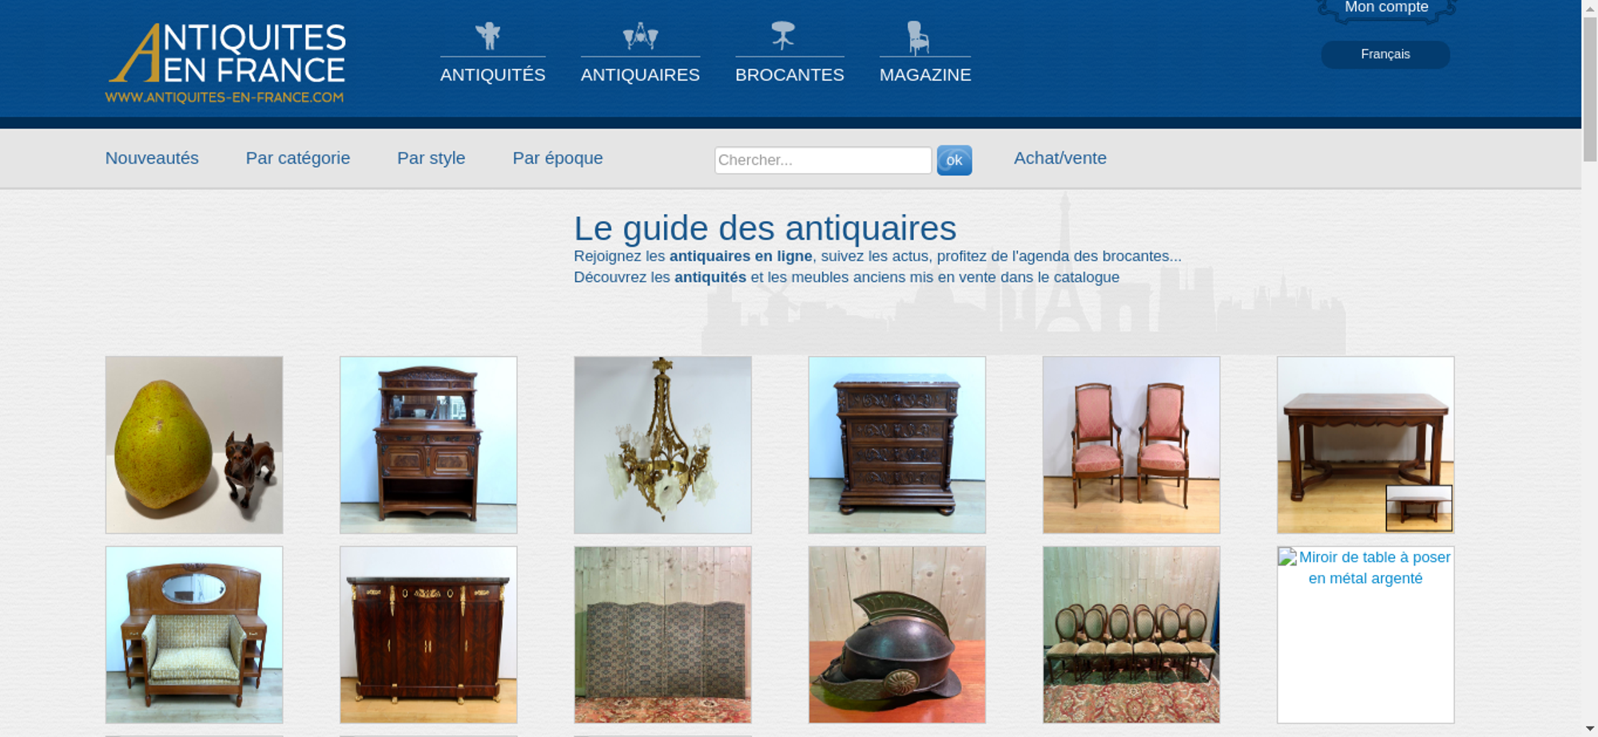1598x737 pixels.
Task: Go to the Nouveautés page
Action: coord(152,158)
